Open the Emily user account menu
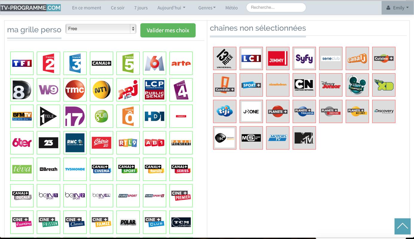This screenshot has width=414, height=239. coord(398,8)
